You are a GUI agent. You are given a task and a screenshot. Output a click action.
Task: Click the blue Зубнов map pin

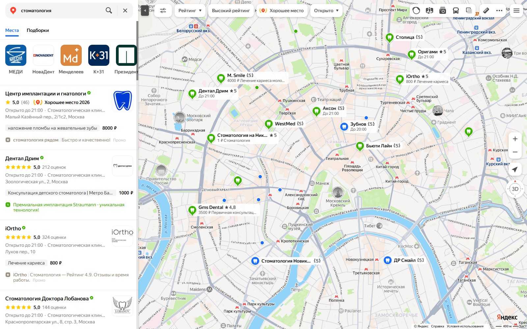tap(344, 127)
